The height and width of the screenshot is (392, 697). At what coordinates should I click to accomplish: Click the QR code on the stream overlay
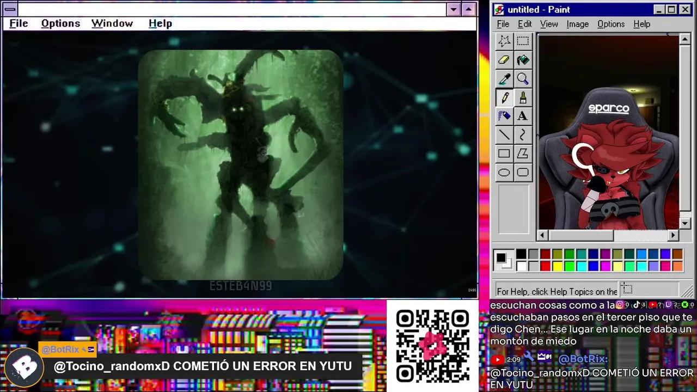click(x=433, y=345)
